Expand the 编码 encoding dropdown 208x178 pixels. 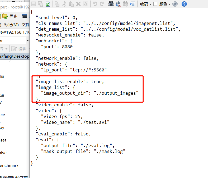coord(145,4)
